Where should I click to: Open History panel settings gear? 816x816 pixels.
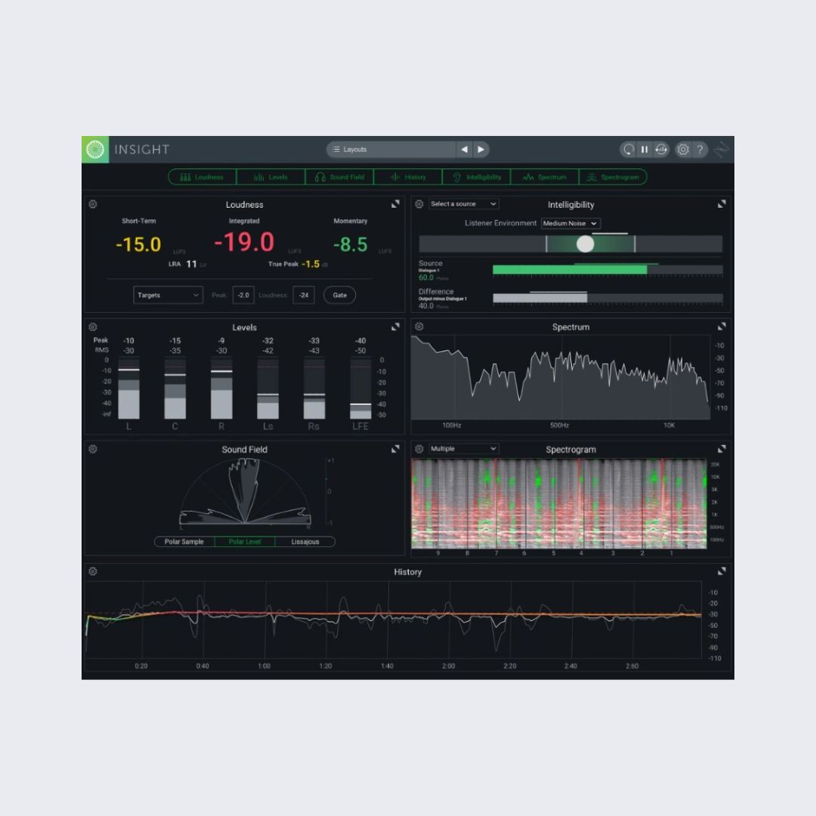[93, 571]
